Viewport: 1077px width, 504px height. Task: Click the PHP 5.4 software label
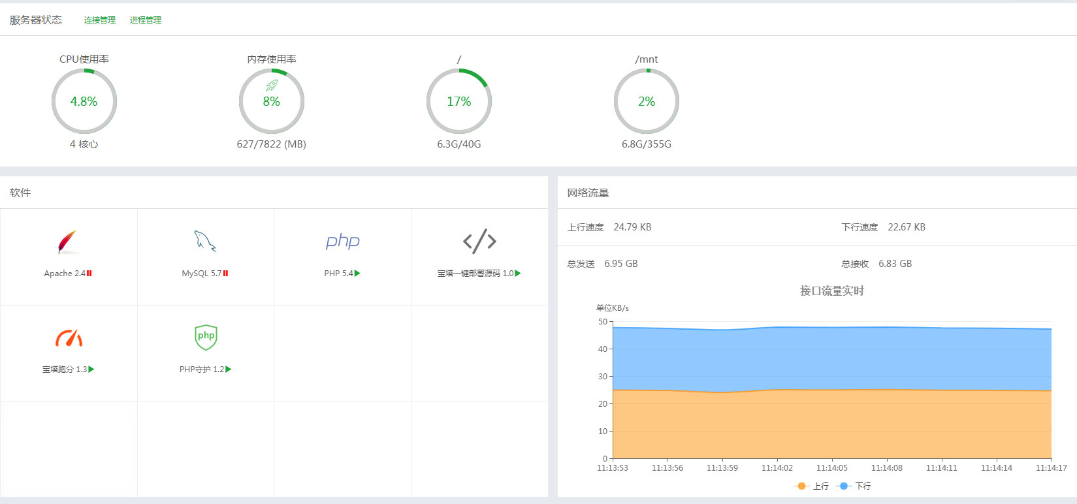tap(338, 274)
